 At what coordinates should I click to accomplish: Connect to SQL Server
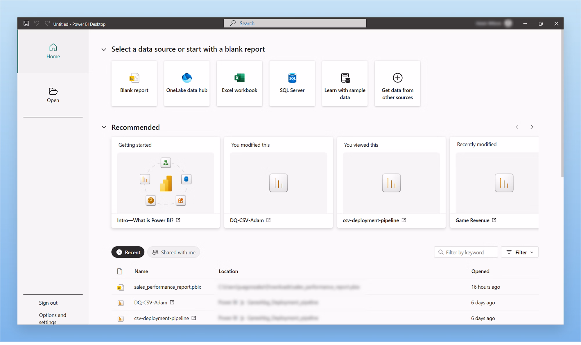pos(292,83)
